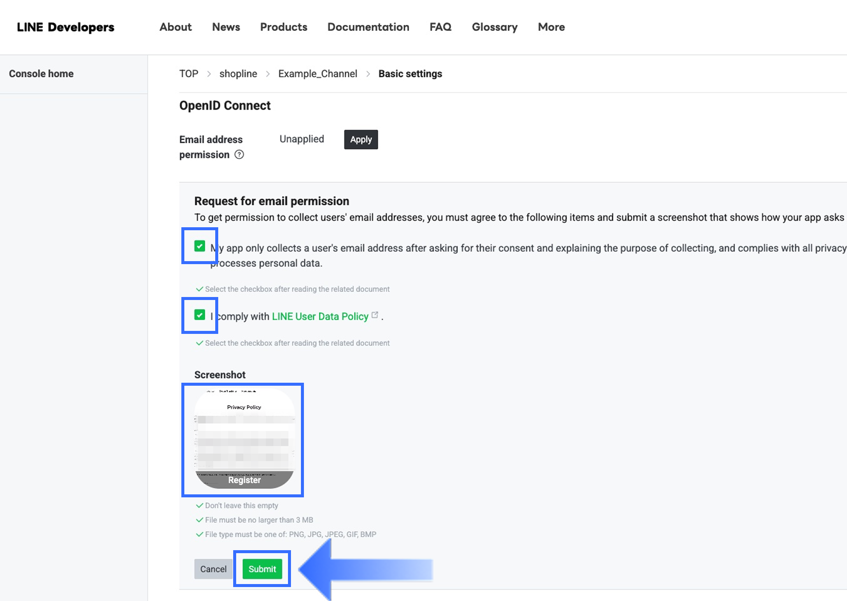Click the Cancel button

pyautogui.click(x=213, y=569)
